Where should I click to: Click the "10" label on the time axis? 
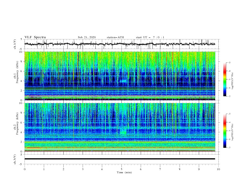218,169
